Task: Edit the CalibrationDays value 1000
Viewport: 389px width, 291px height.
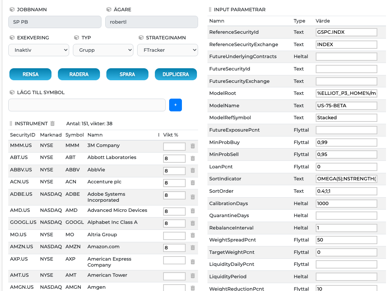Action: (346, 203)
